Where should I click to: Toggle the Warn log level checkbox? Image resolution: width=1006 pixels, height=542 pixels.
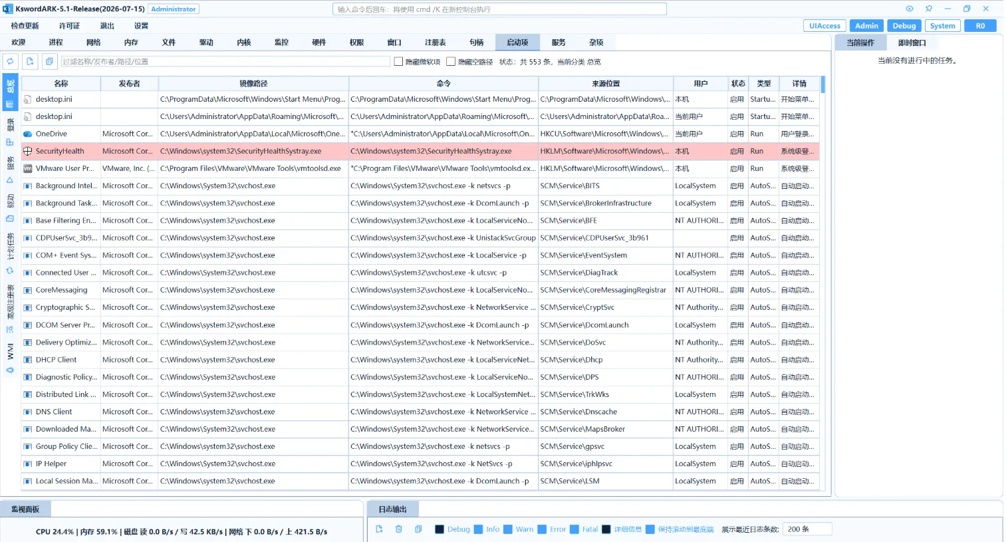(x=508, y=529)
